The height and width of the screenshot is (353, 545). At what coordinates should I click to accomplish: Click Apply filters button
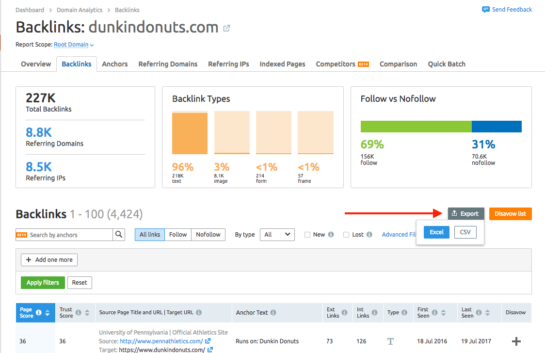click(43, 283)
